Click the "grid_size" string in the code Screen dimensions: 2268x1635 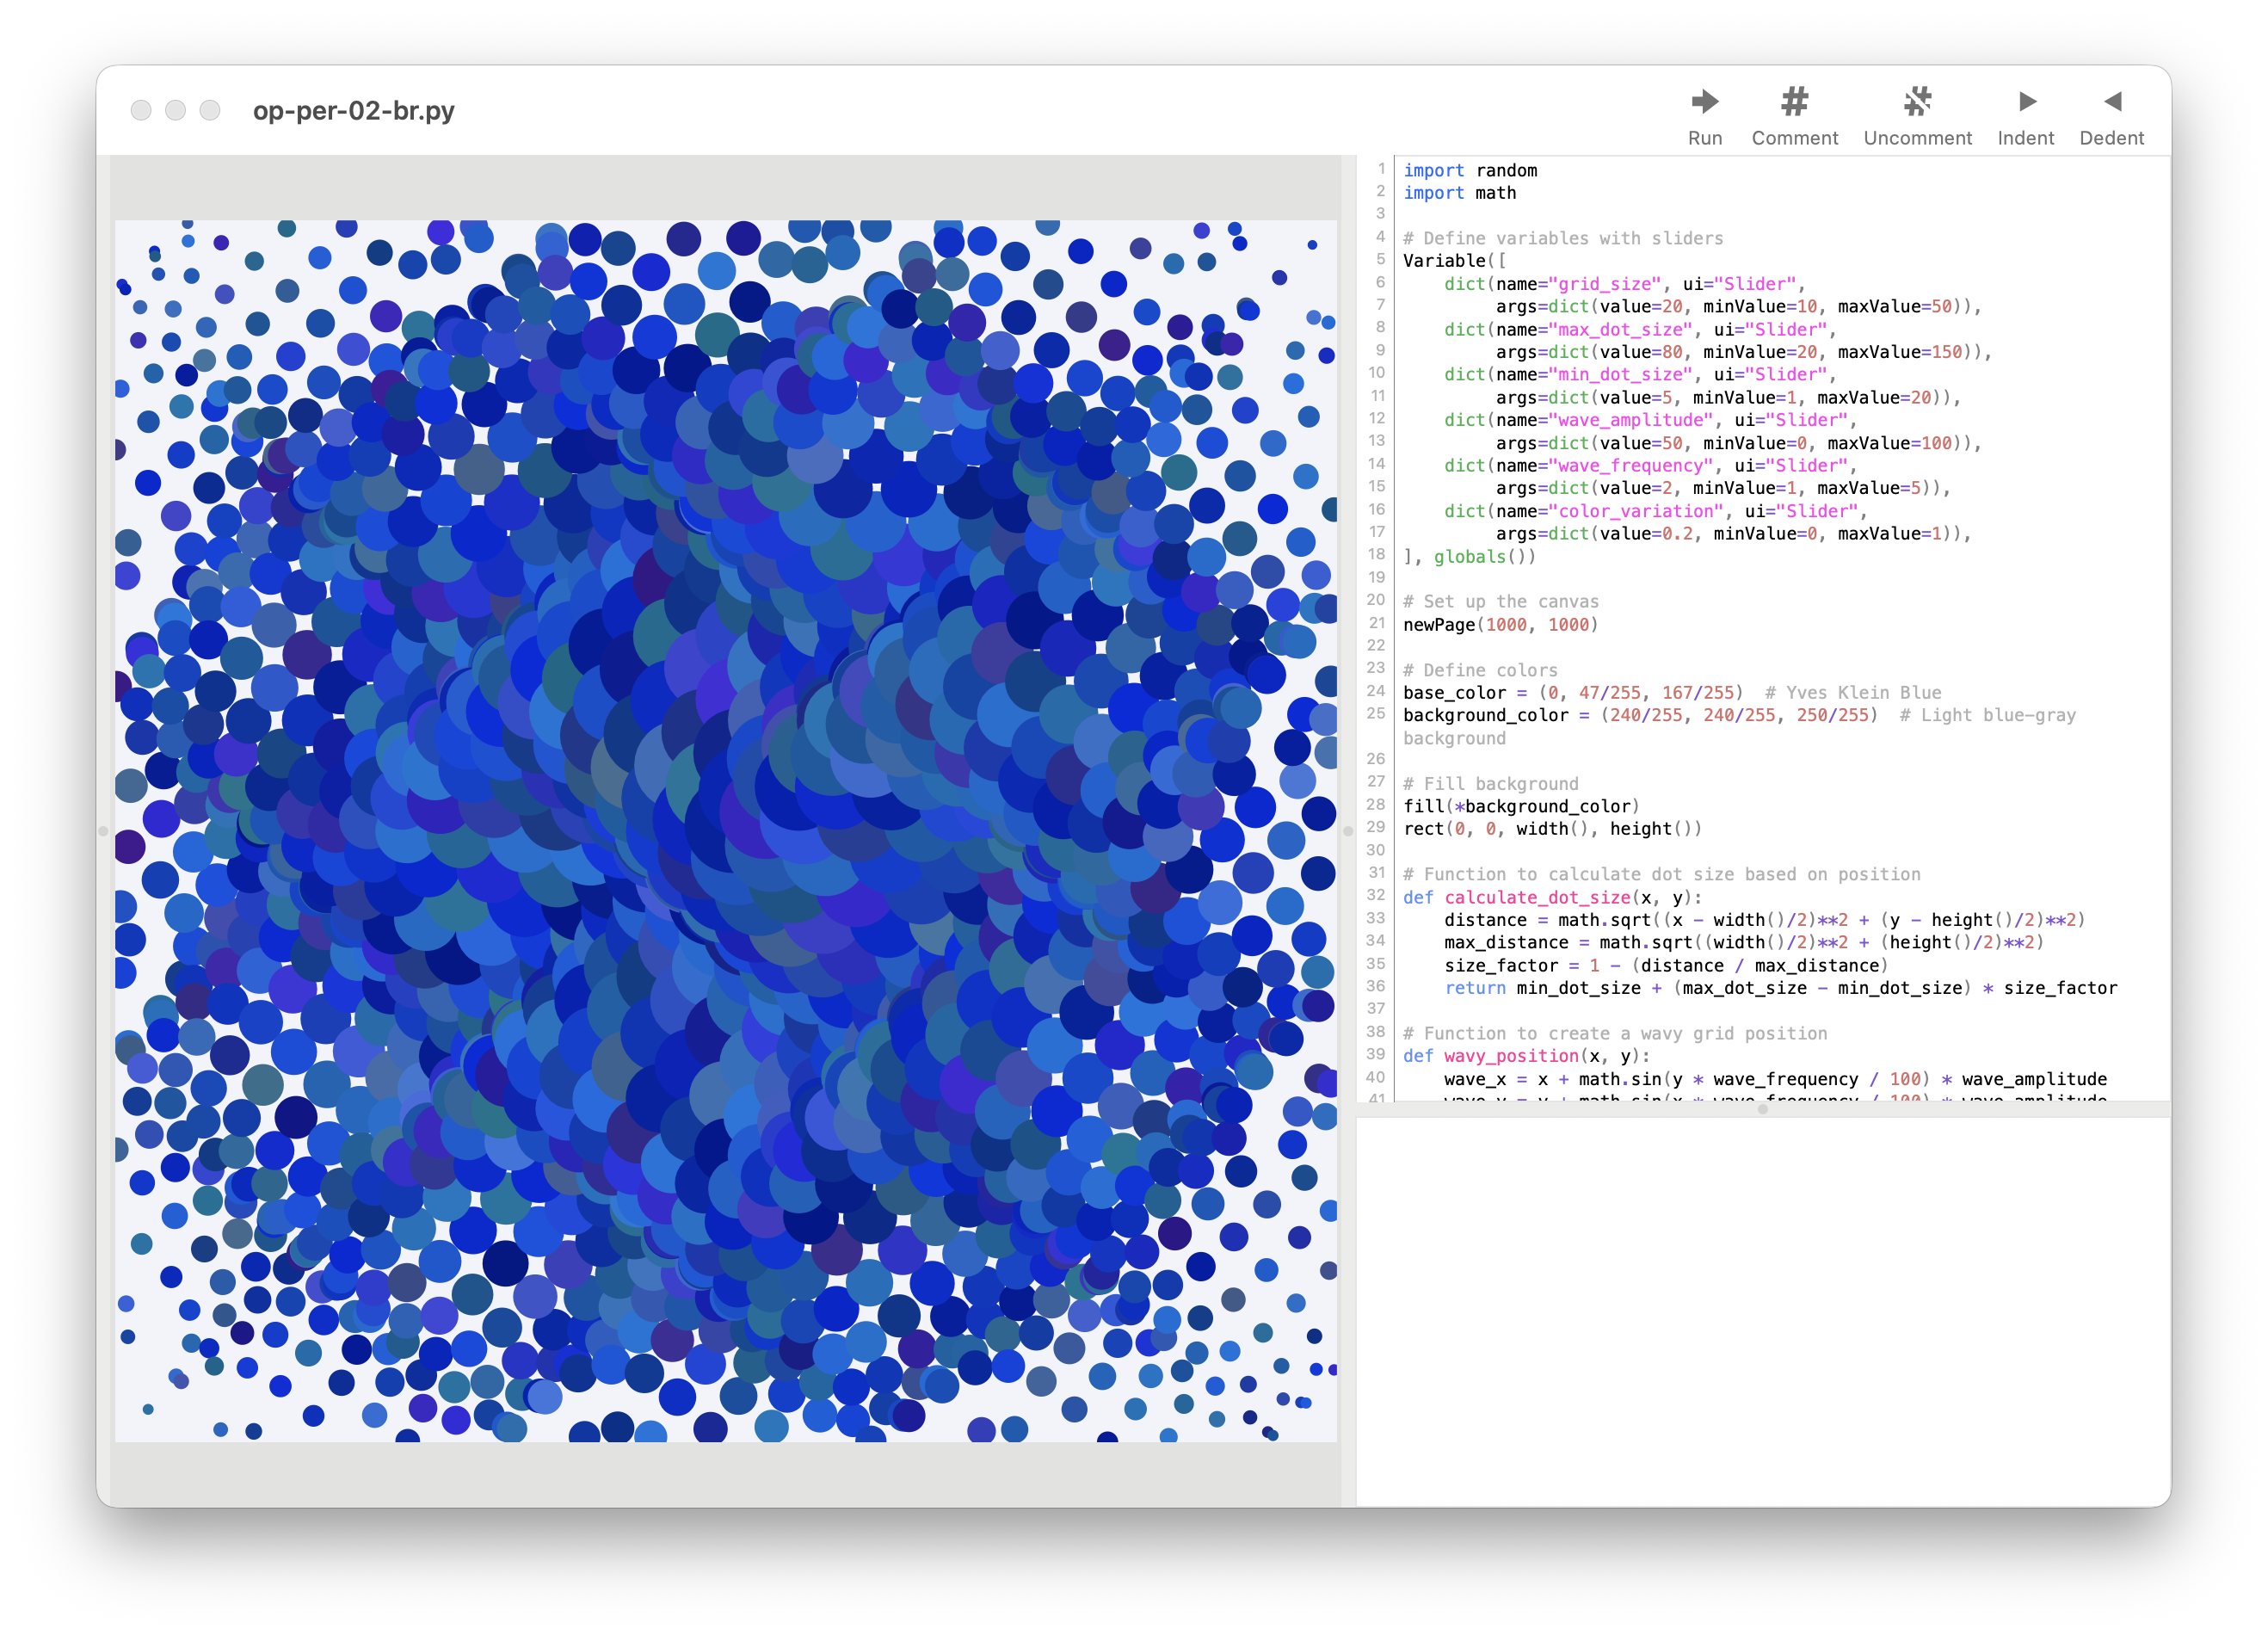(x=1605, y=284)
